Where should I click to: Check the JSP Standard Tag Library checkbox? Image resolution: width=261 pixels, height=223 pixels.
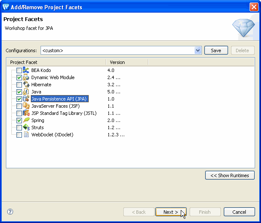click(19, 113)
